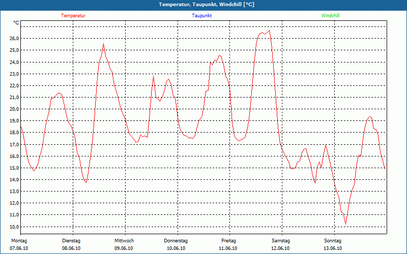This screenshot has height=254, width=407.
Task: Click the 10,0 y-axis value
Action: click(15, 227)
